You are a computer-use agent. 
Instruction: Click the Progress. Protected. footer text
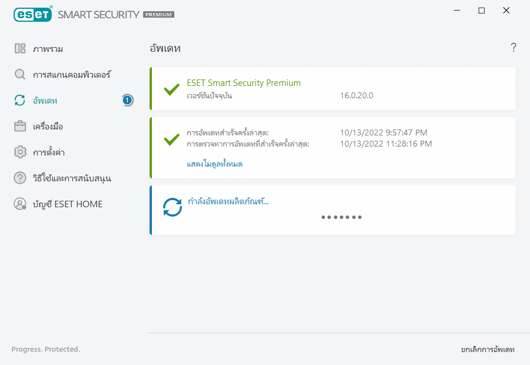point(46,349)
